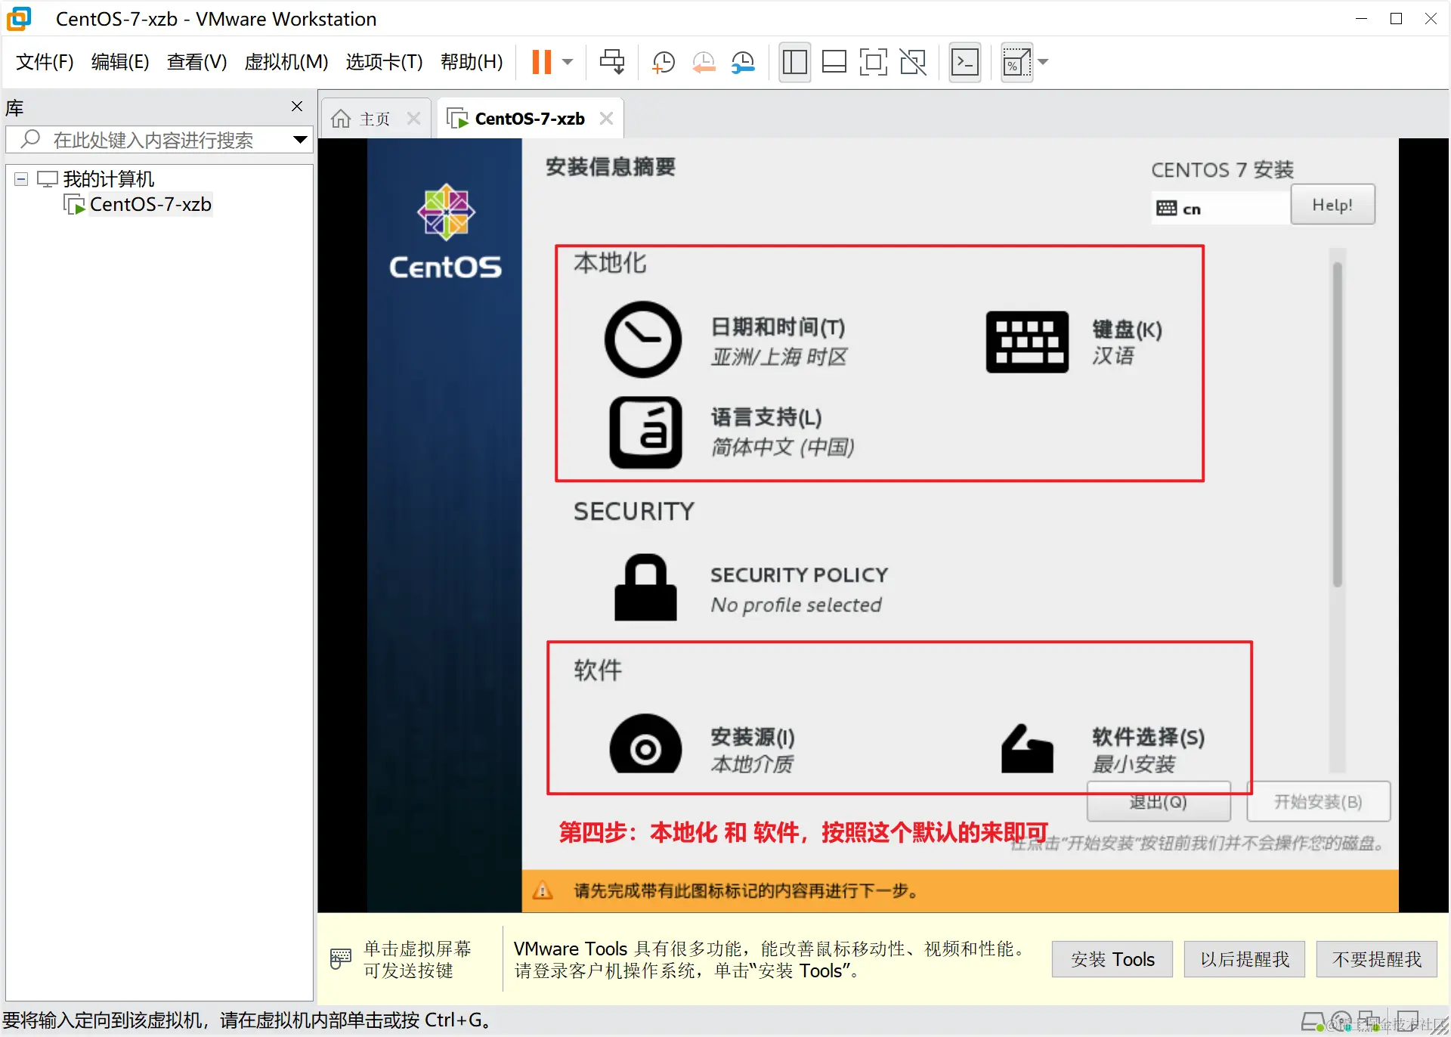The image size is (1451, 1037).
Task: Open 日期和时间(T) clock icon
Action: (x=643, y=339)
